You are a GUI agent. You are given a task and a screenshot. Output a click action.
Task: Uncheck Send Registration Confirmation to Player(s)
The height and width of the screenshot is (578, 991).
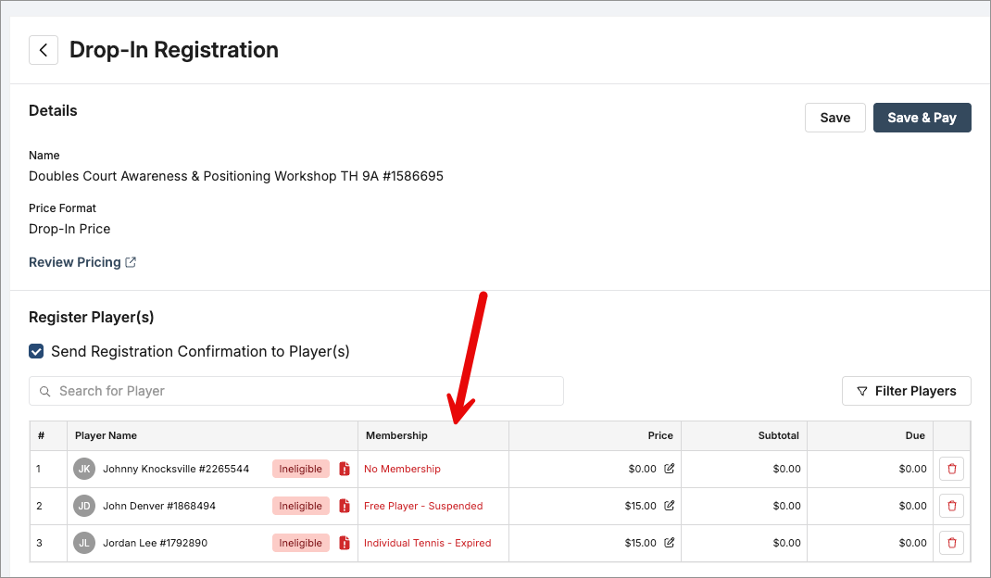pyautogui.click(x=36, y=351)
